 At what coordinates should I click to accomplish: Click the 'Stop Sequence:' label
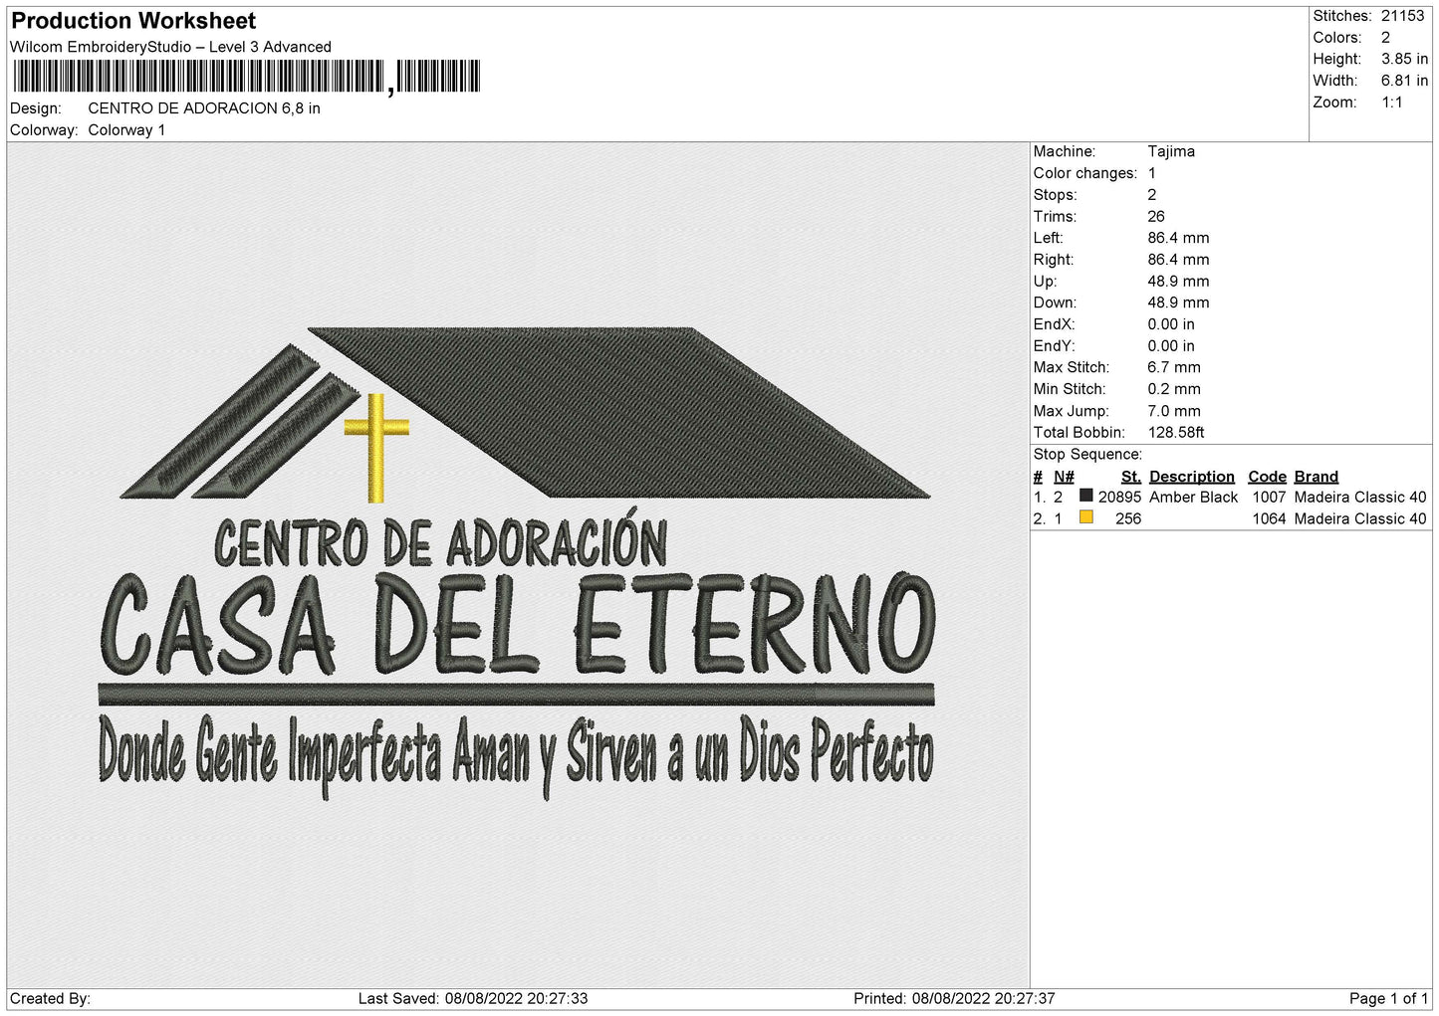click(x=1087, y=454)
